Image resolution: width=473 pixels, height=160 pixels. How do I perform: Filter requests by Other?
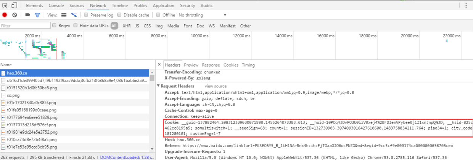(246, 26)
